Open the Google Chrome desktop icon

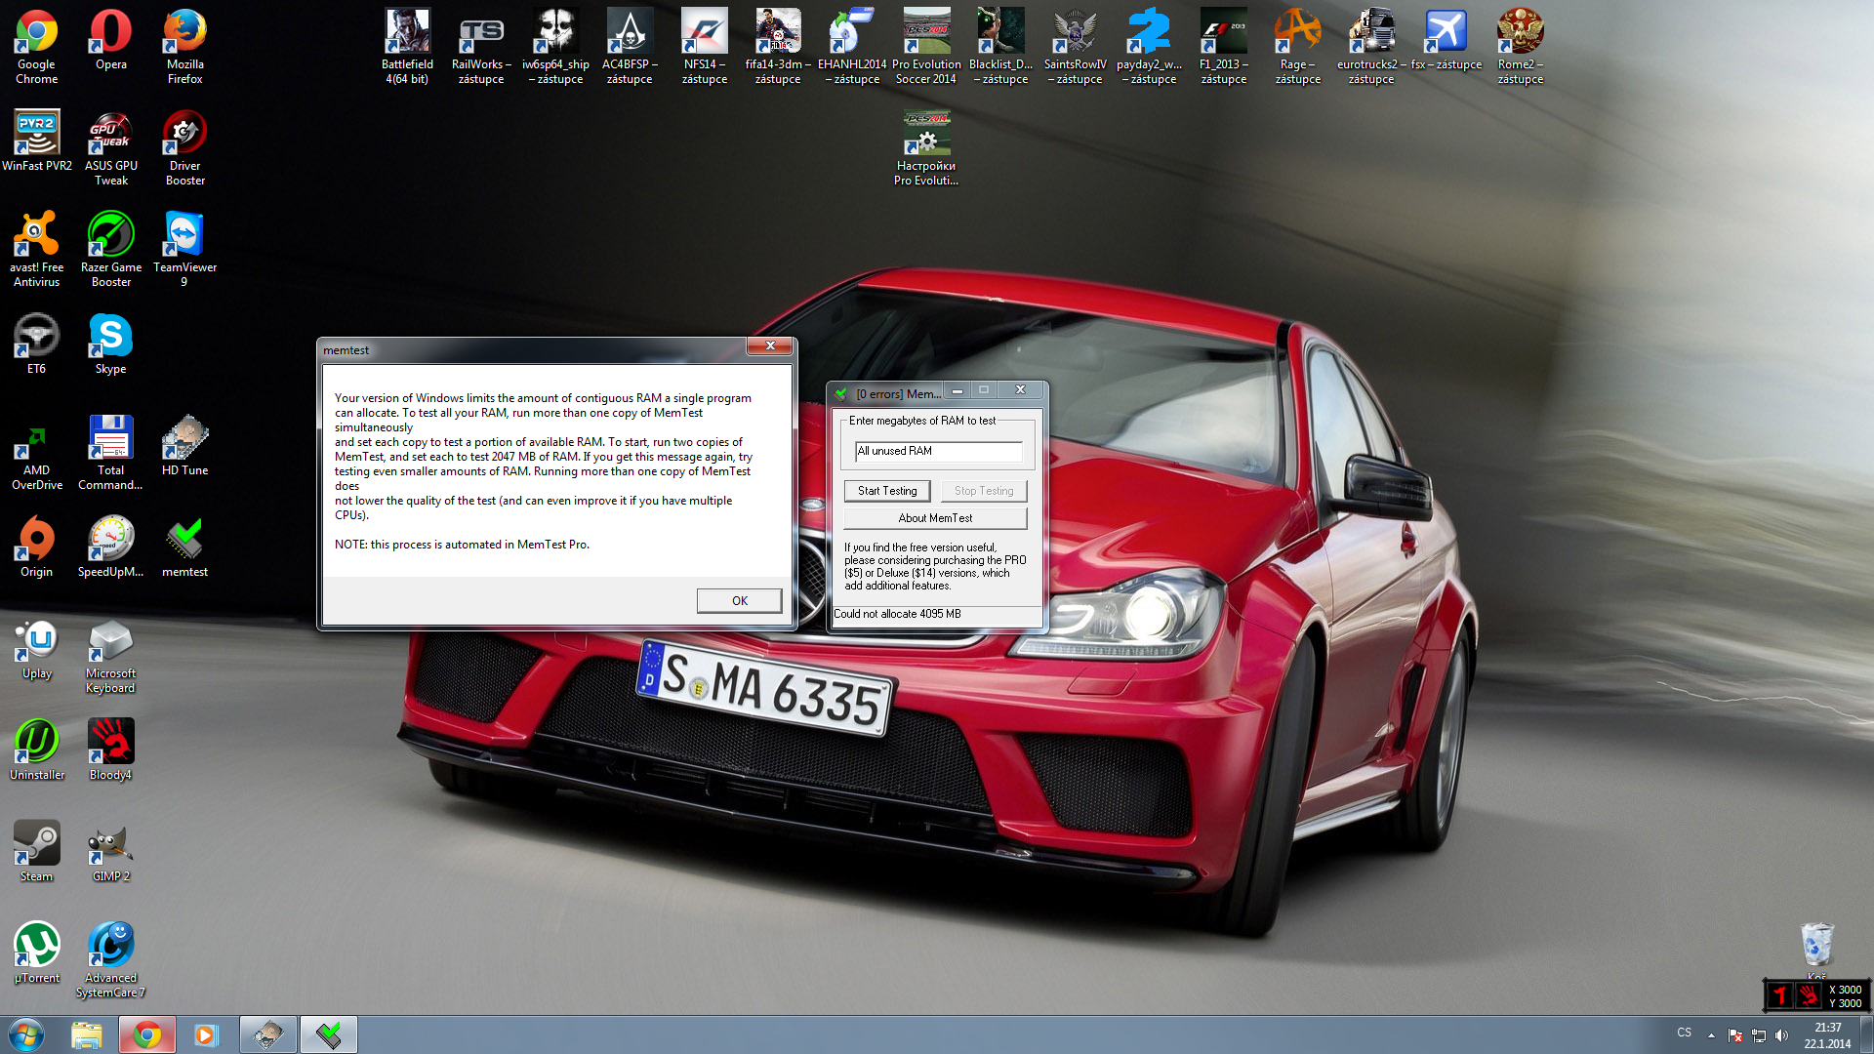pyautogui.click(x=36, y=33)
